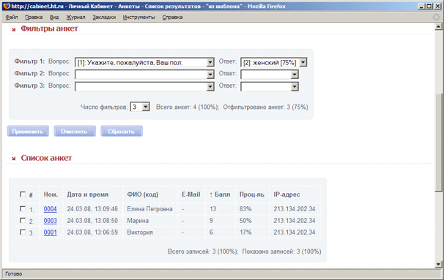Click the percentile value 17%
Screen dimensions: 444x280
pyautogui.click(x=245, y=232)
